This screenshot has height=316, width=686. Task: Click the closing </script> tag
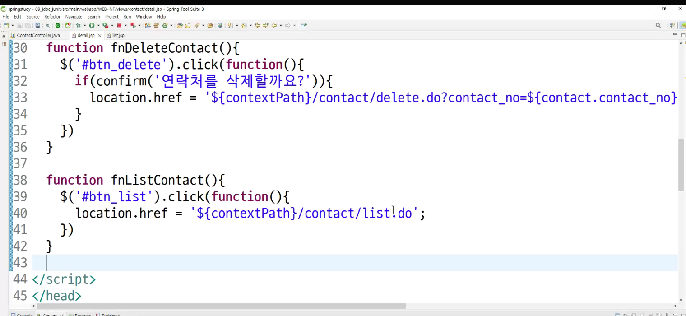point(64,279)
